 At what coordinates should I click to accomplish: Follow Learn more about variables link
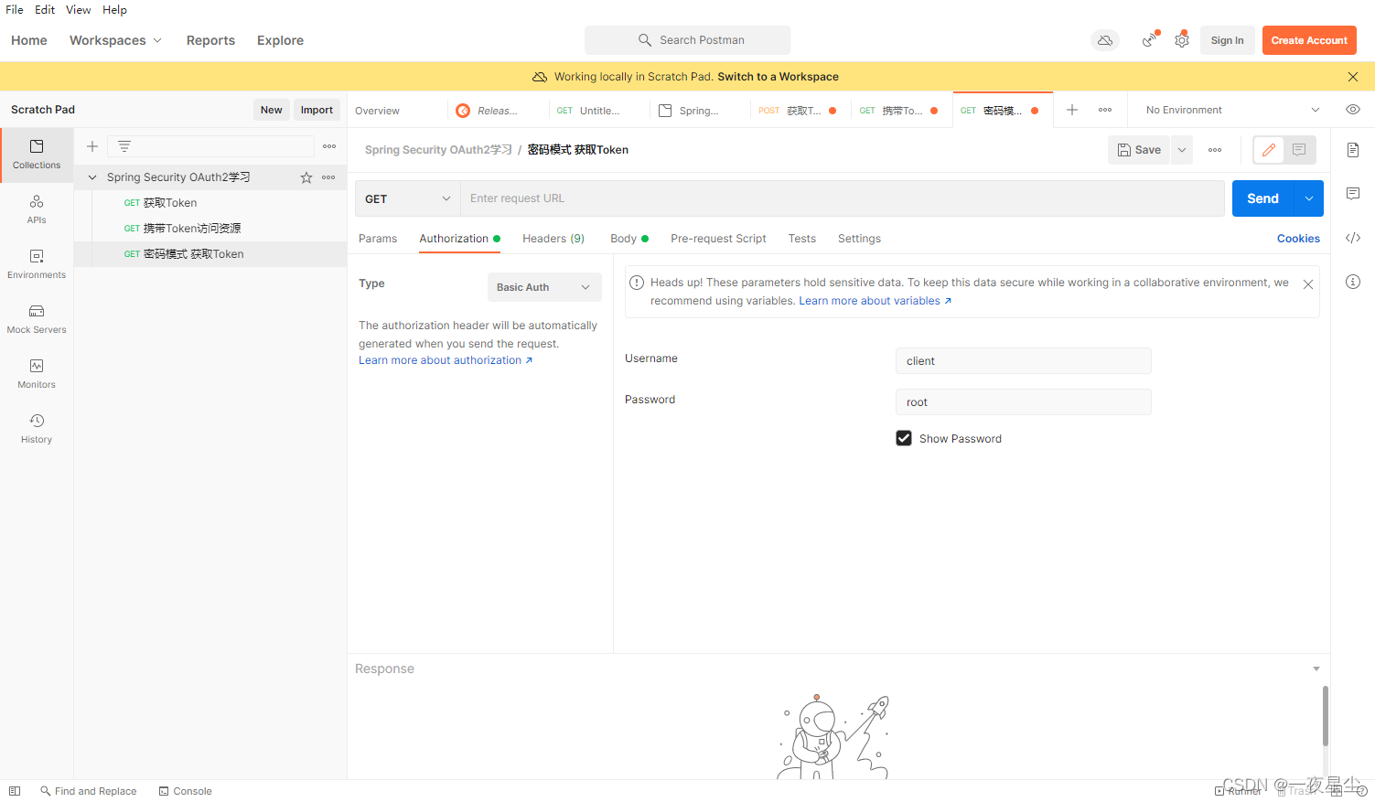[x=875, y=301]
